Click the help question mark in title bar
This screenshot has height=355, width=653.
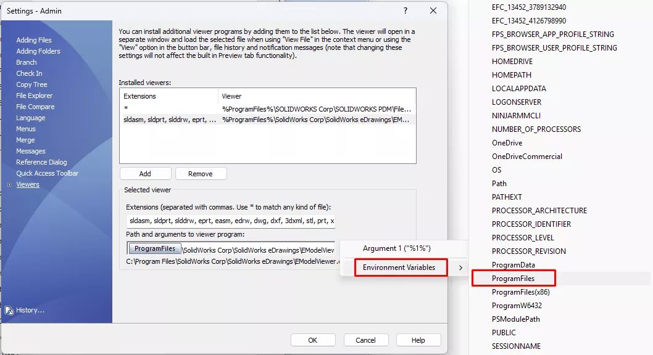[406, 11]
